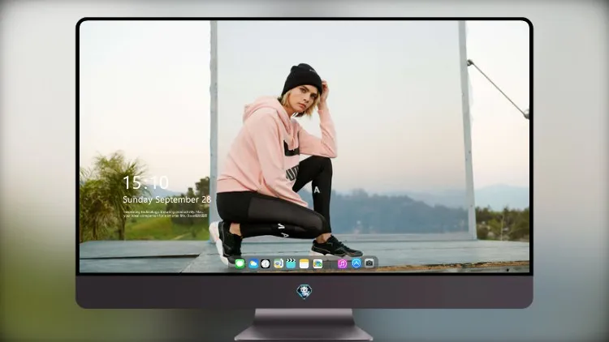Open the yellow Notes app in the dock
This screenshot has height=342, width=609.
304,264
